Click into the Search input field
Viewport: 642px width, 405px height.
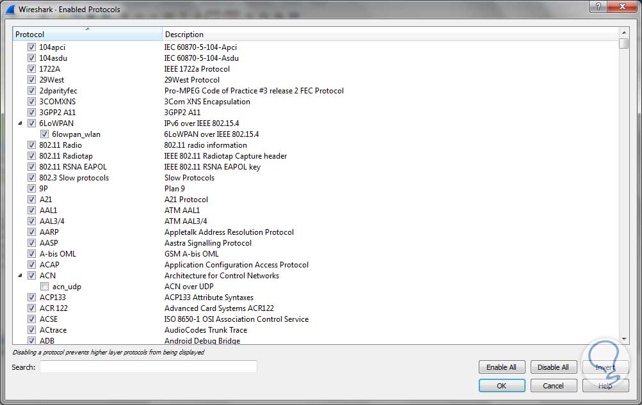tap(148, 367)
